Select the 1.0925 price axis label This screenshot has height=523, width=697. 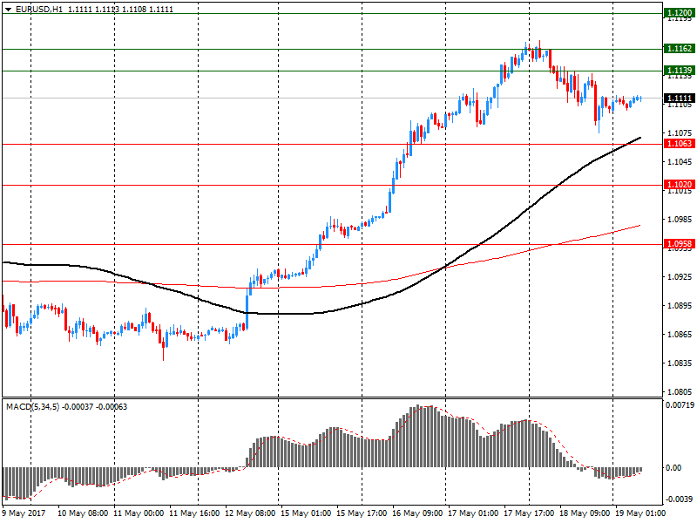(680, 276)
